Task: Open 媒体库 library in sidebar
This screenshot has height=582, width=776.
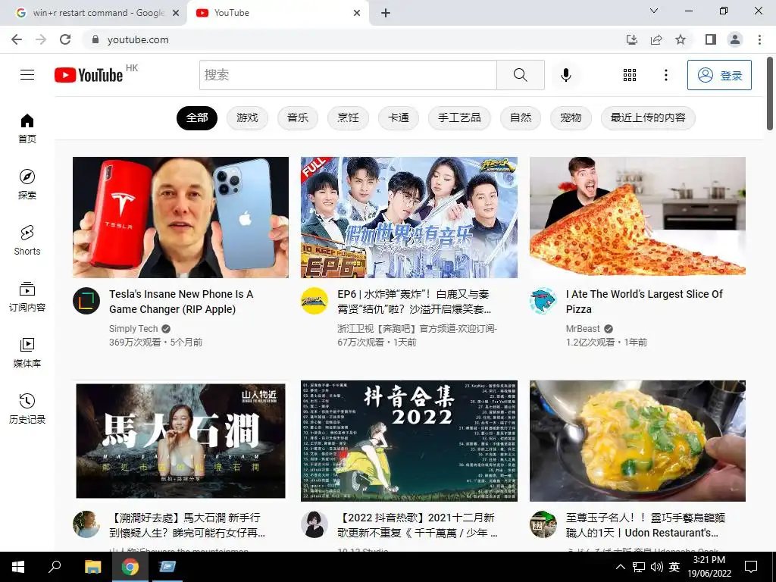Action: [27, 353]
